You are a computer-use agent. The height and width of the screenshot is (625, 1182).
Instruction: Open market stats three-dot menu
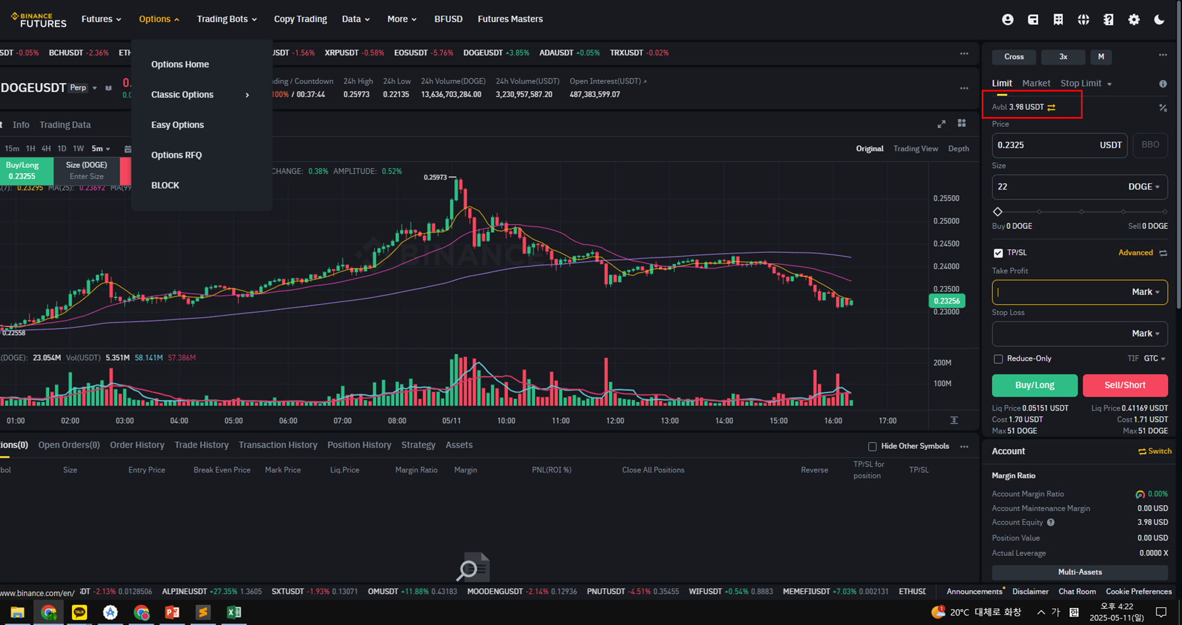point(965,88)
